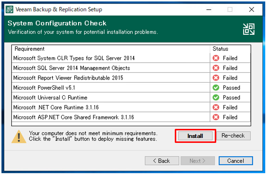Select the Requirement column header
The width and height of the screenshot is (267, 174).
coord(111,49)
